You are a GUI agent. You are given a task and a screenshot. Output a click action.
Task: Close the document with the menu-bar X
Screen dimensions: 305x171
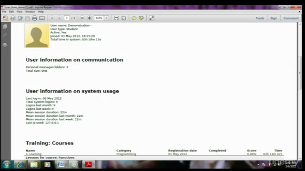tap(300, 12)
